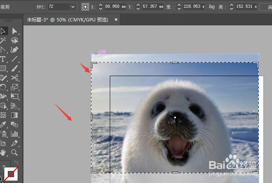Close the 未标题-3* document tab
The width and height of the screenshot is (272, 183).
(116, 20)
